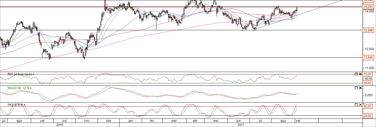376x127 pixels.
Task: Click the 2016 year label on timeline
Action: (60, 125)
